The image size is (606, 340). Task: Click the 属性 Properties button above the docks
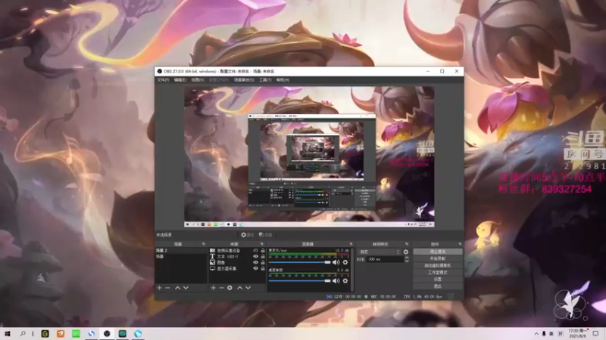248,235
